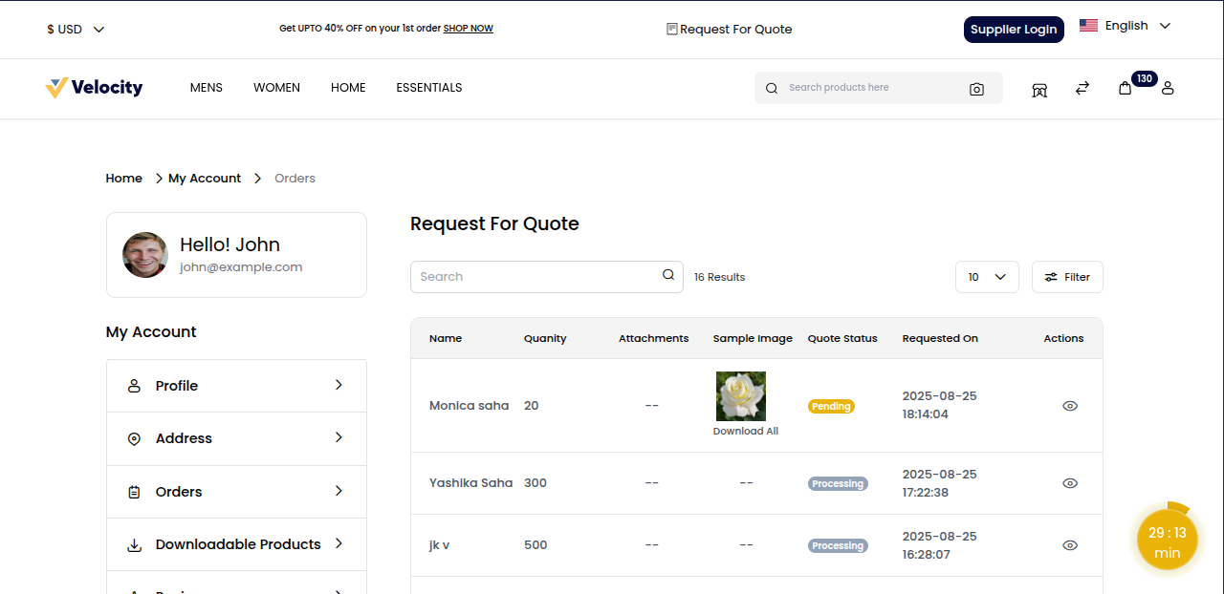Open the USD currency dropdown
The image size is (1224, 594).
pyautogui.click(x=75, y=29)
